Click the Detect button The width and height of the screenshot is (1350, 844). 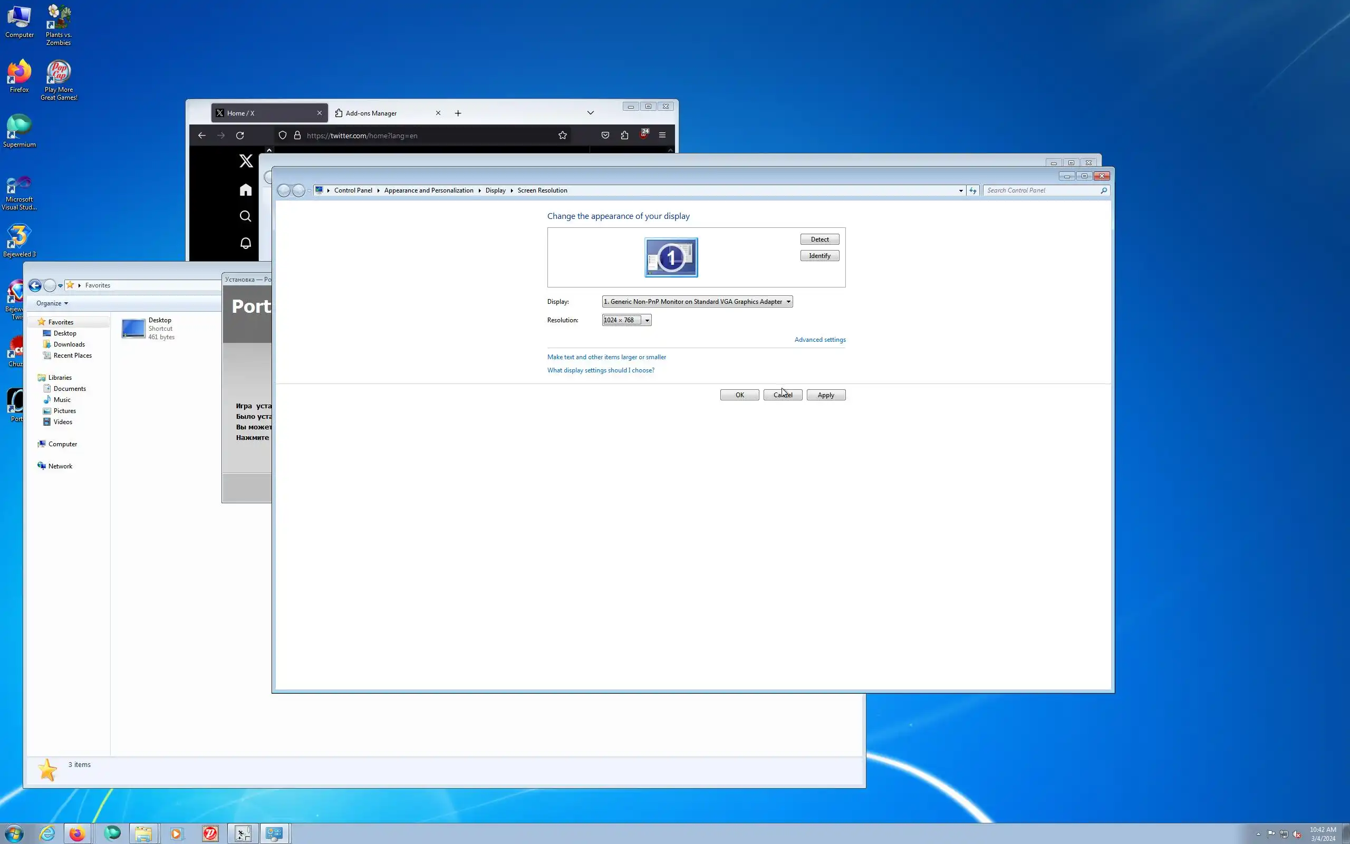pyautogui.click(x=819, y=239)
